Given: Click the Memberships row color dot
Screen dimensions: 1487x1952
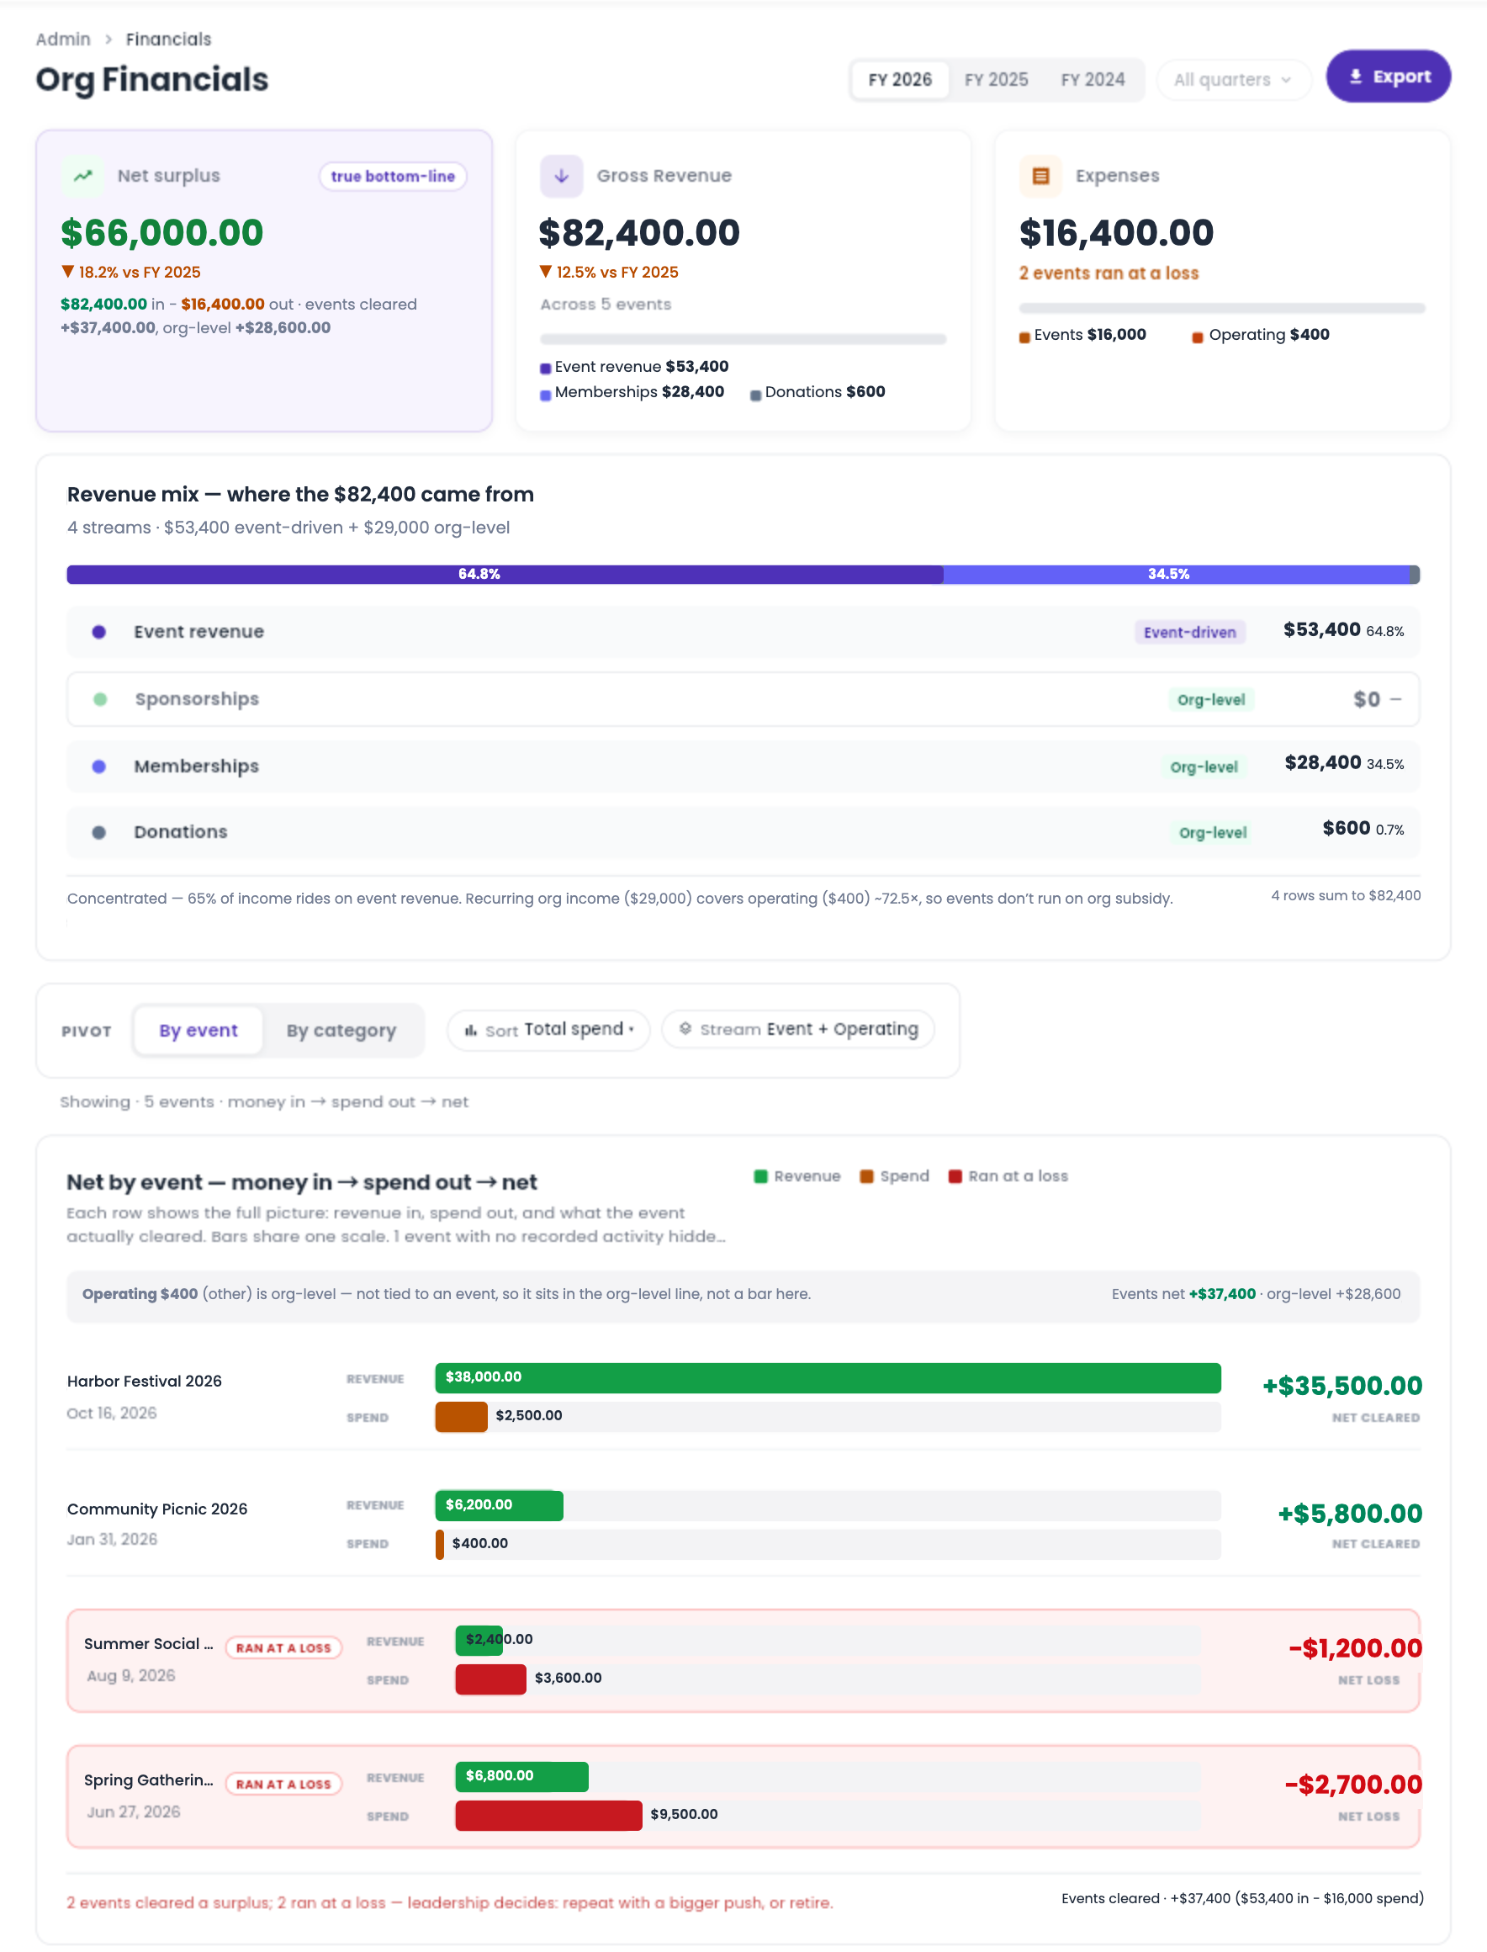Looking at the screenshot, I should 99,766.
